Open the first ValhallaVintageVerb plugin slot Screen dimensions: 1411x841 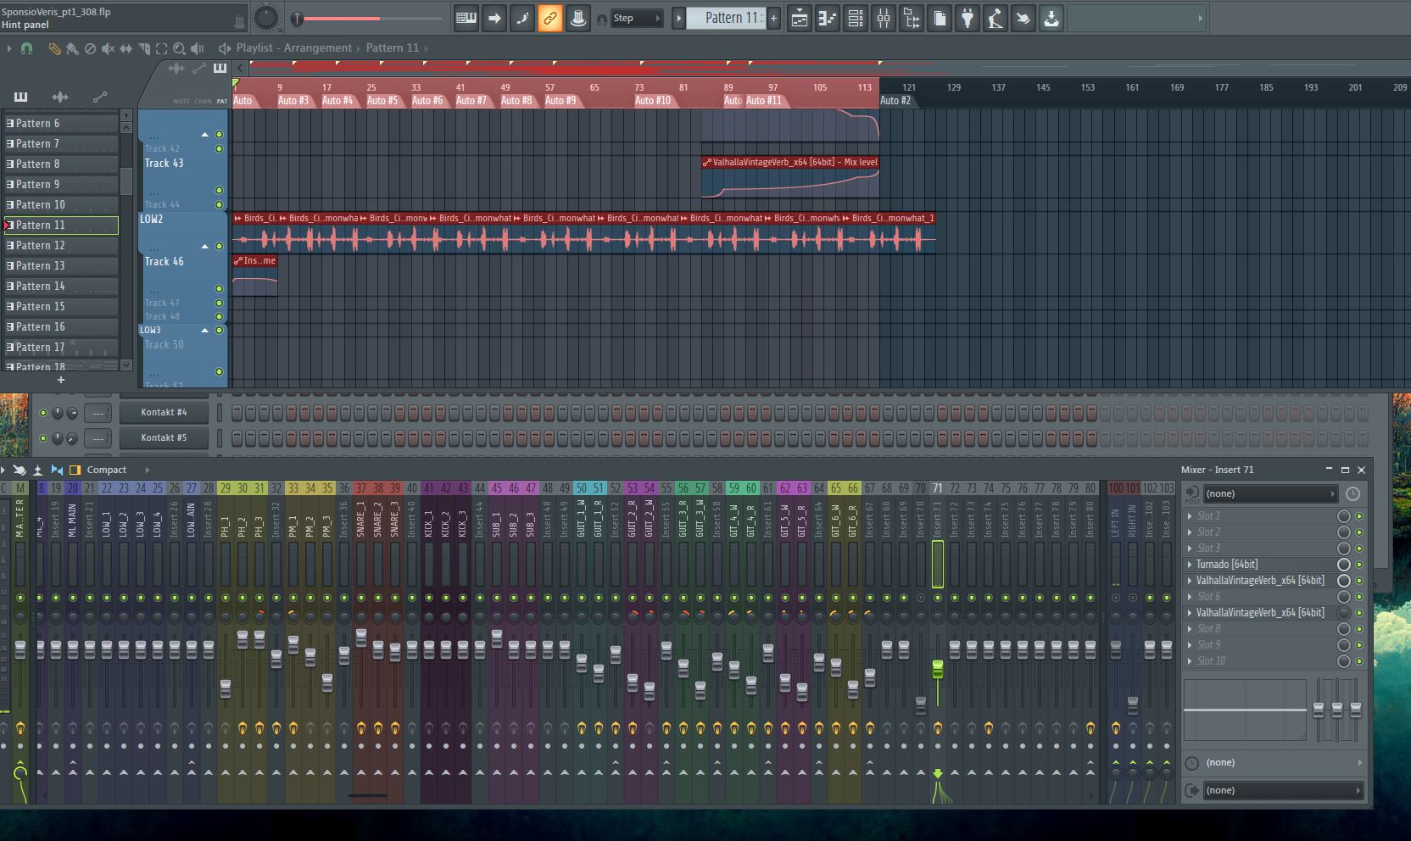tap(1260, 581)
